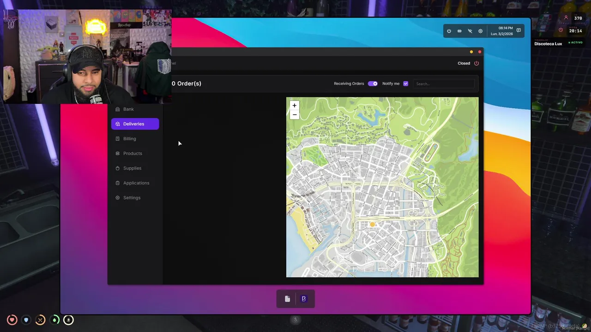Click the player ID person icon
The height and width of the screenshot is (332, 591).
[566, 18]
